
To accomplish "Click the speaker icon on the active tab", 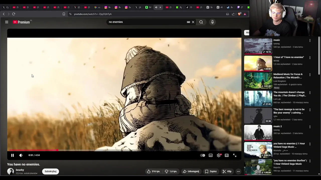I will (156, 7).
